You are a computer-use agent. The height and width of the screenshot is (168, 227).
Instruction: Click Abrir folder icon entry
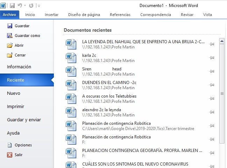pos(20,45)
